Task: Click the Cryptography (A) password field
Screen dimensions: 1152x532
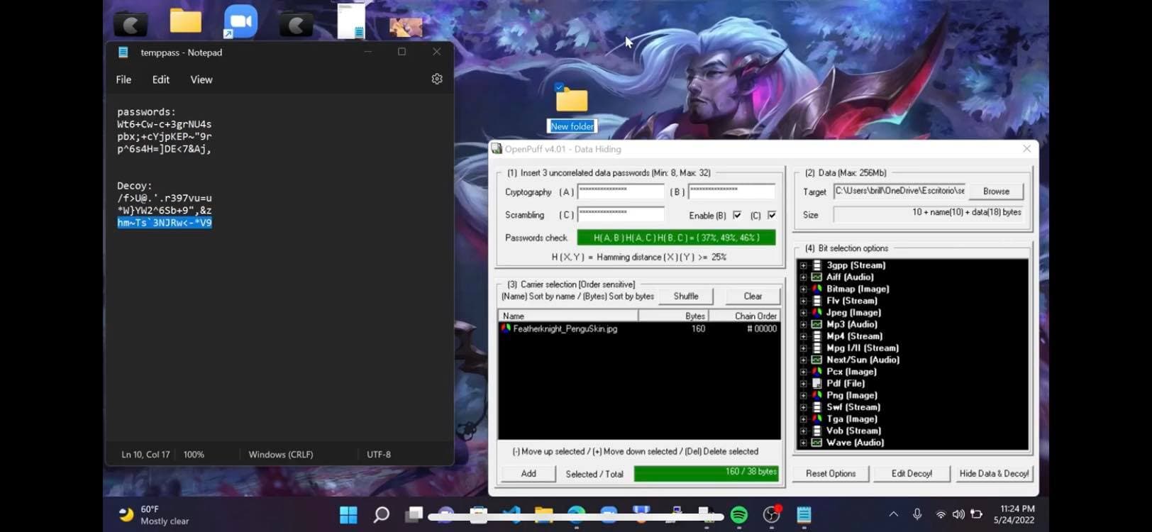Action: point(621,192)
